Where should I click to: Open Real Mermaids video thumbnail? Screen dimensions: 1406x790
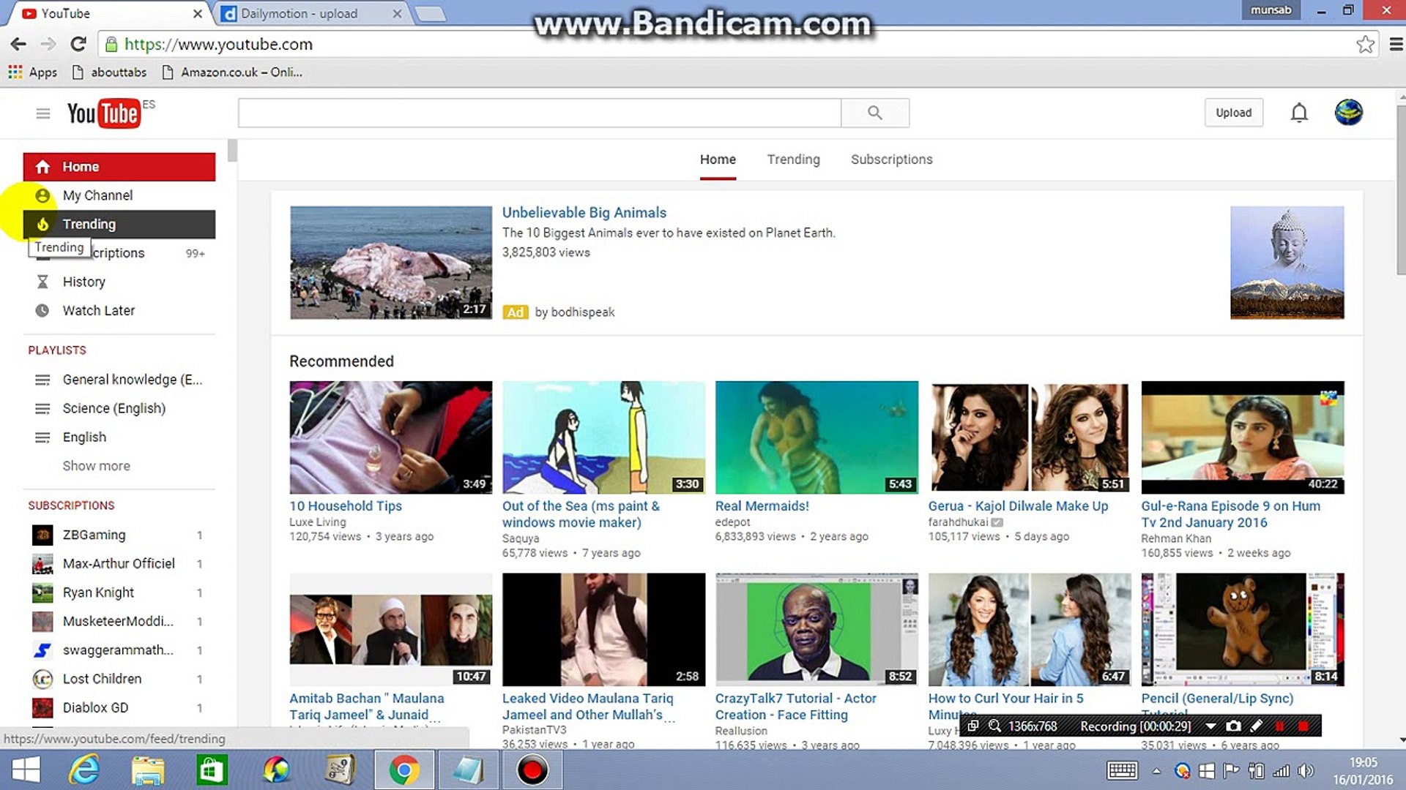coord(816,437)
